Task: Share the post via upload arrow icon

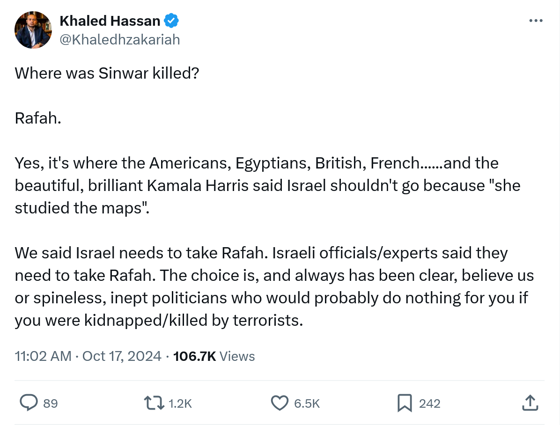Action: click(529, 403)
